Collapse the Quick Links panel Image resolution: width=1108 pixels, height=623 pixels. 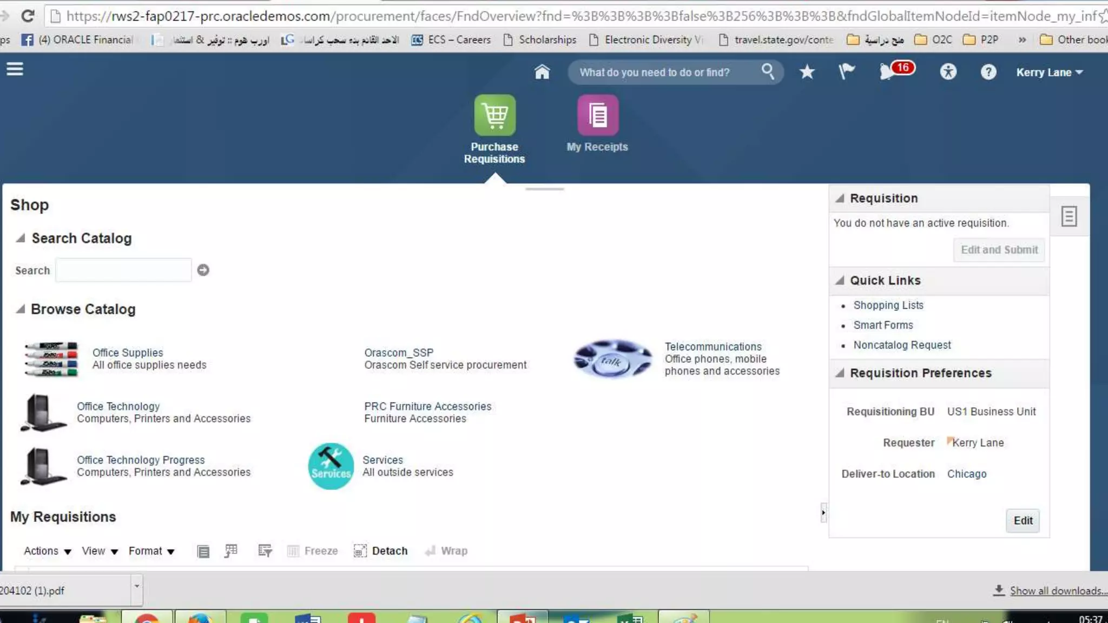tap(840, 280)
